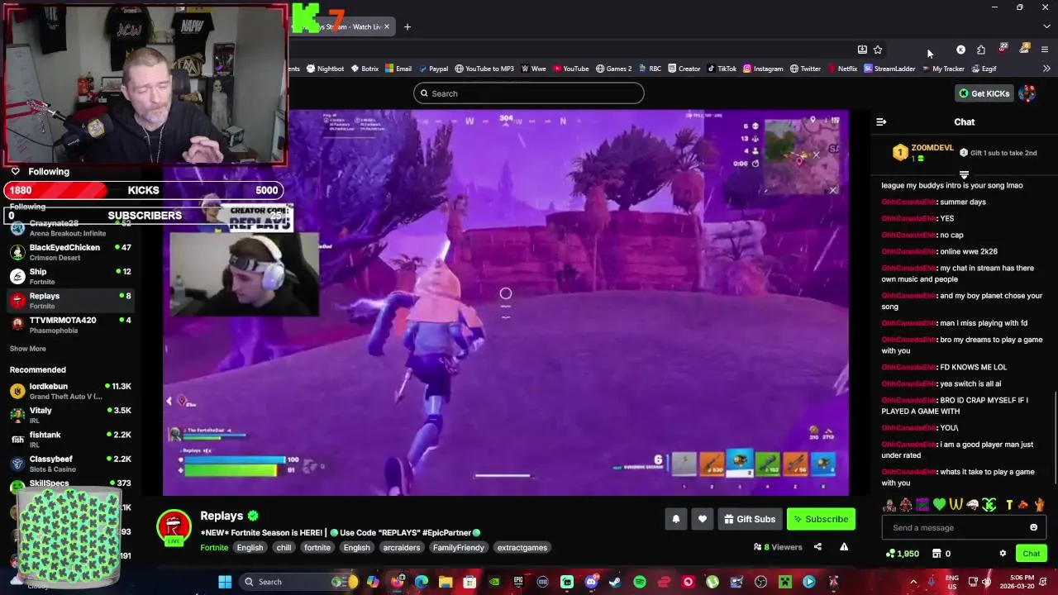Viewport: 1058px width, 595px height.
Task: Open the browser hamburger menu
Action: coord(1045,50)
